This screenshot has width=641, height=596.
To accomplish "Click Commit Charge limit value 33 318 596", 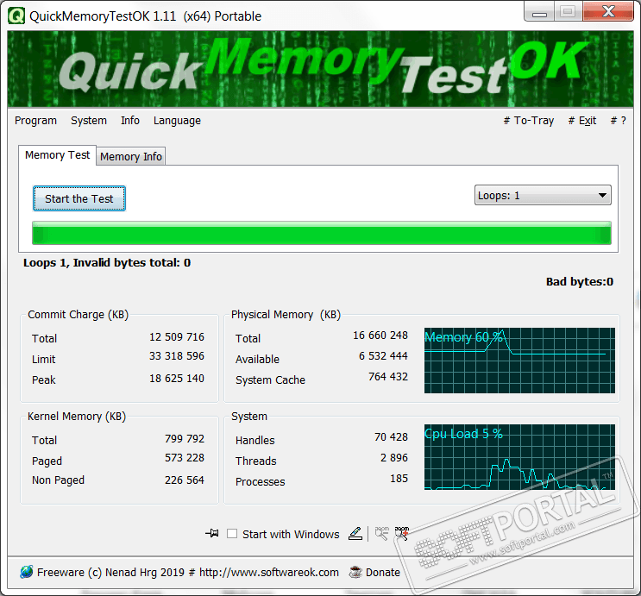I will (177, 356).
